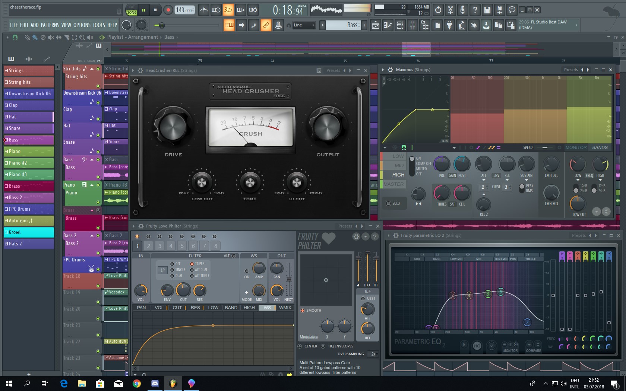Select SINGLE filter mode

click(x=178, y=270)
